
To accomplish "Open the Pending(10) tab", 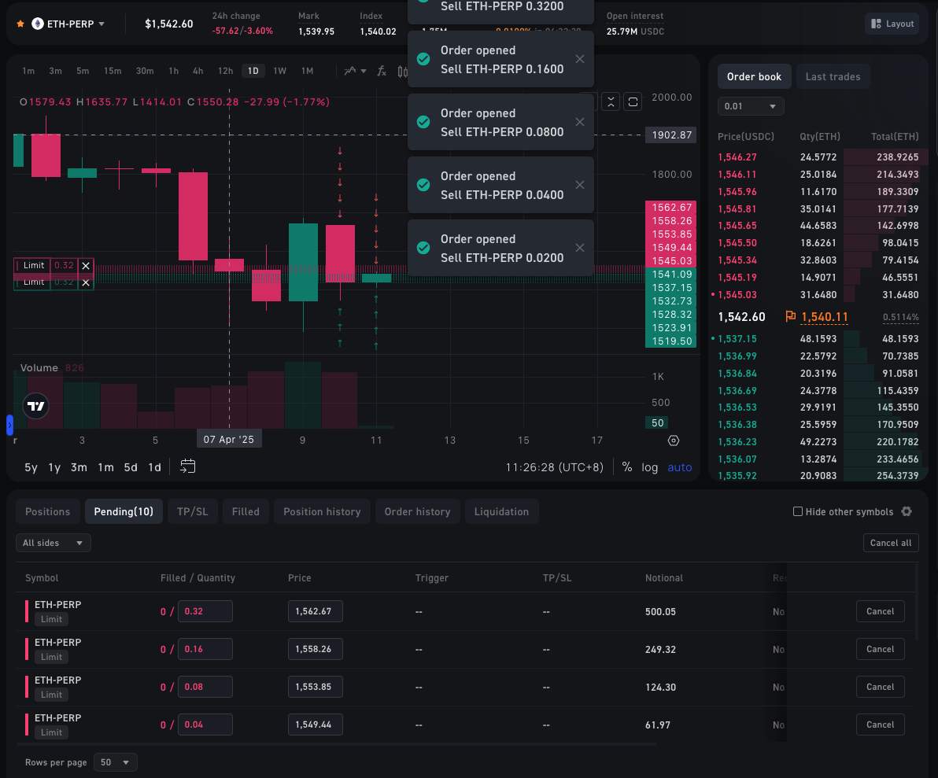I will [x=124, y=512].
